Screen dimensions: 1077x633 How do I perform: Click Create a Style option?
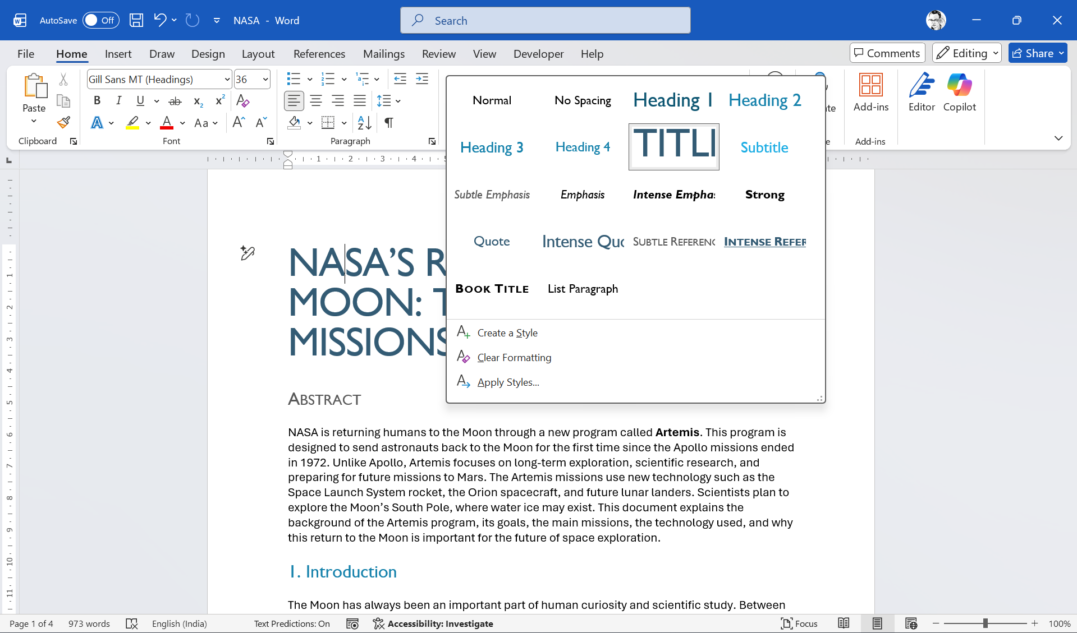[x=507, y=333]
